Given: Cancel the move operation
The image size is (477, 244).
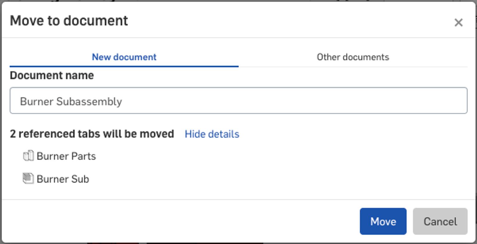Looking at the screenshot, I should [440, 221].
